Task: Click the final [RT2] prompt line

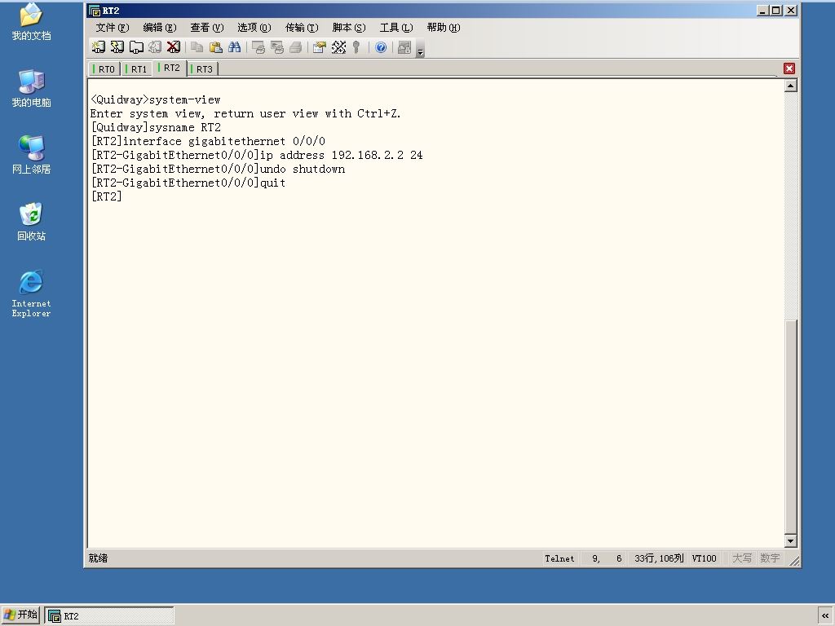Action: pyautogui.click(x=107, y=196)
